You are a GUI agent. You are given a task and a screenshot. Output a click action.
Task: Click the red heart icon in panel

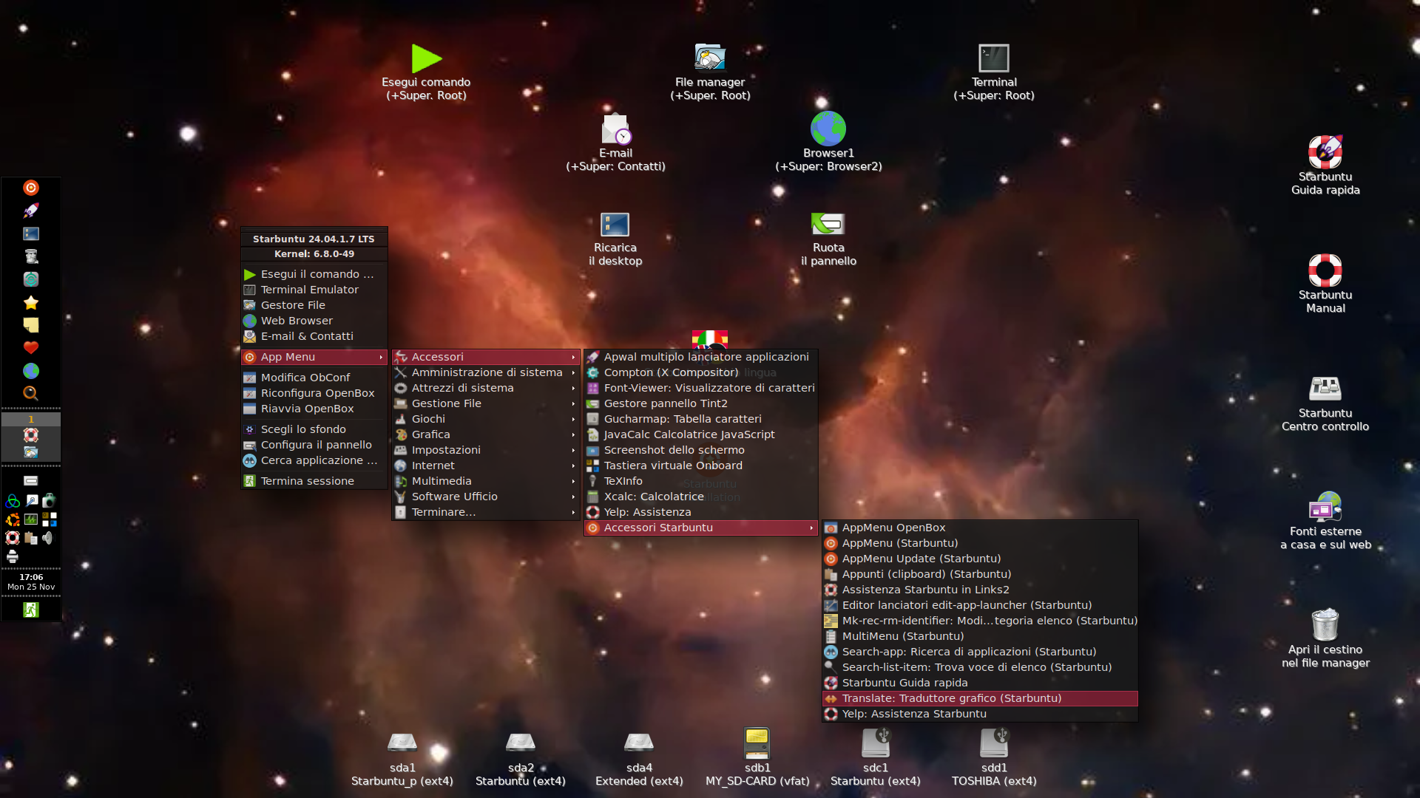pyautogui.click(x=31, y=348)
